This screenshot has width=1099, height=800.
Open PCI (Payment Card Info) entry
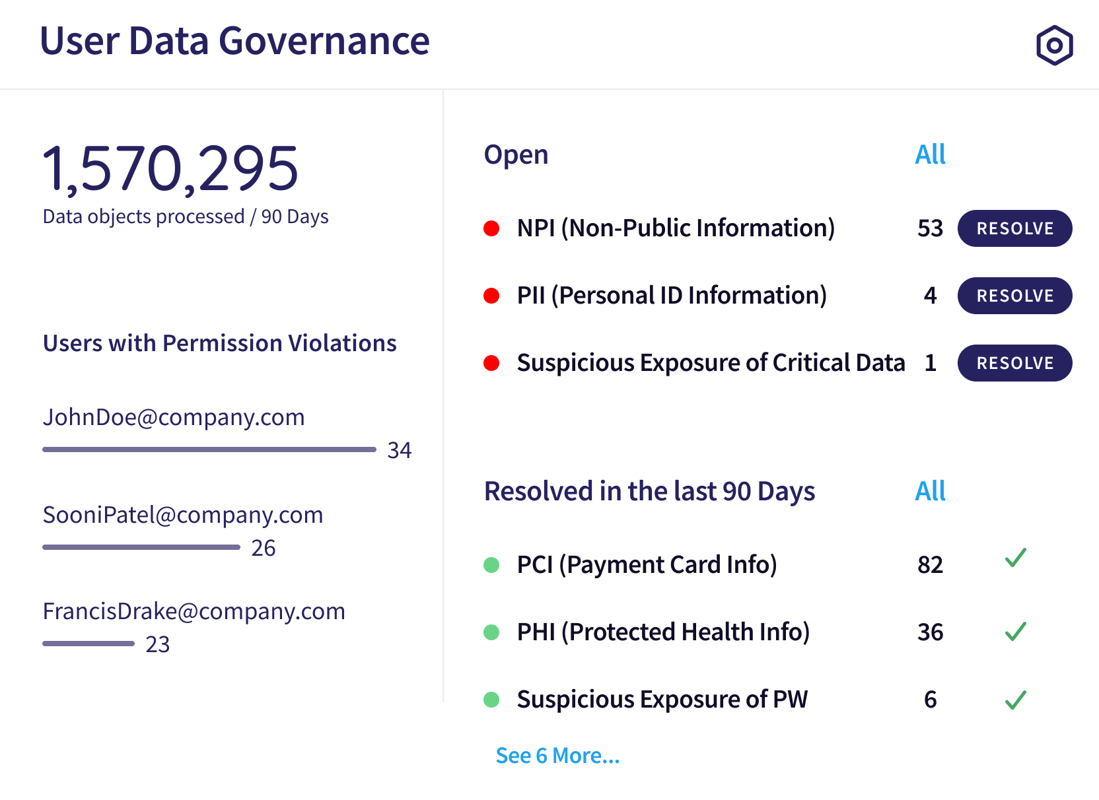tap(647, 565)
